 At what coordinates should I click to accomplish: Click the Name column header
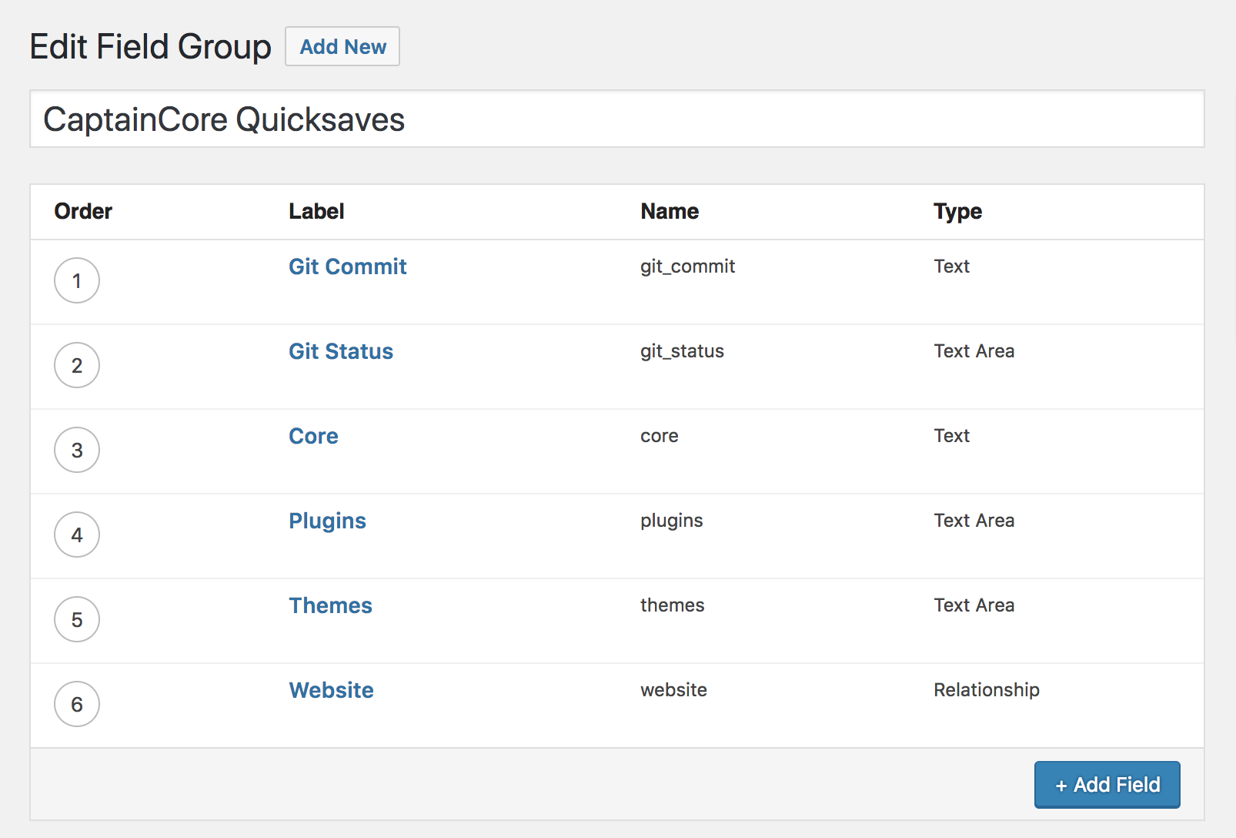point(670,211)
